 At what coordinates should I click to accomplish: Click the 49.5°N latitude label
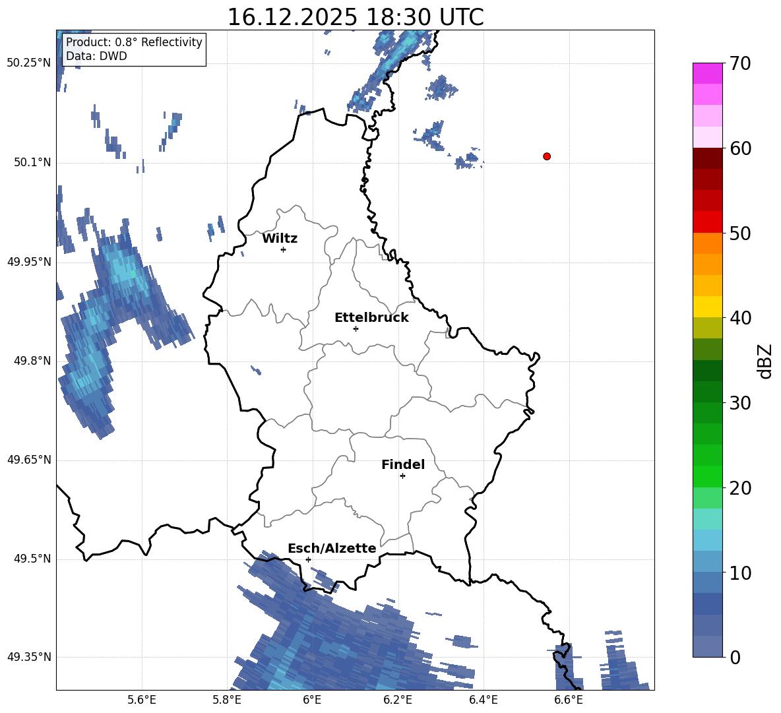pyautogui.click(x=32, y=559)
